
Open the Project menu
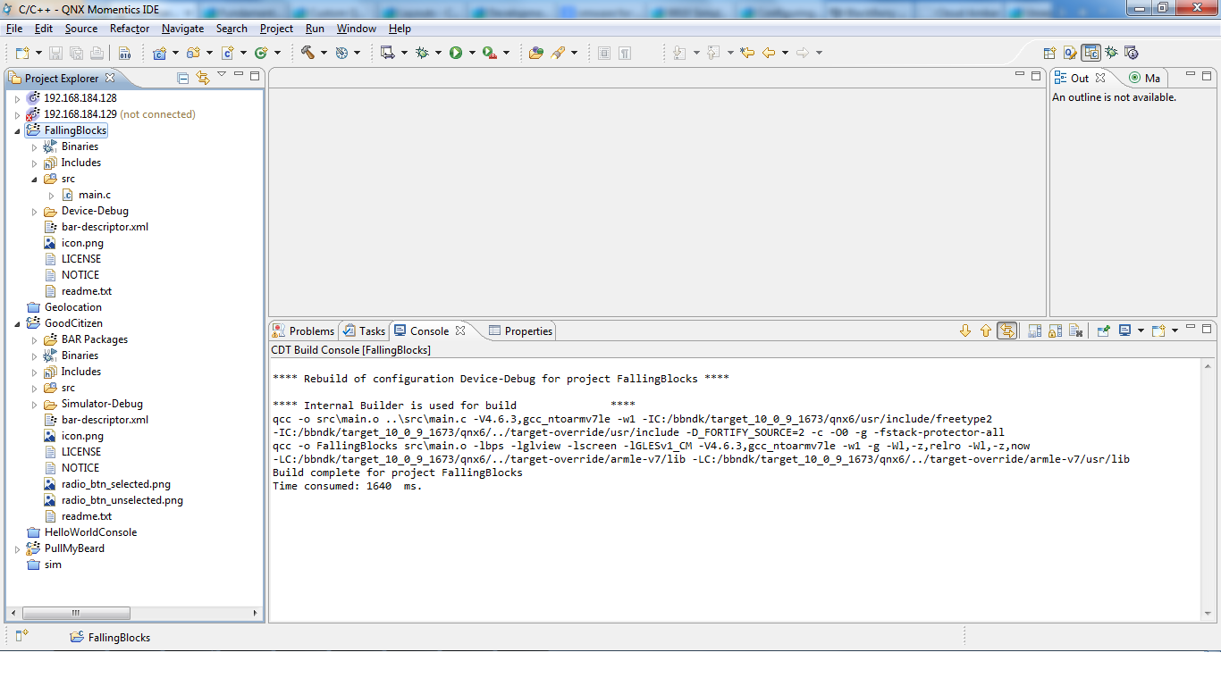click(x=276, y=29)
